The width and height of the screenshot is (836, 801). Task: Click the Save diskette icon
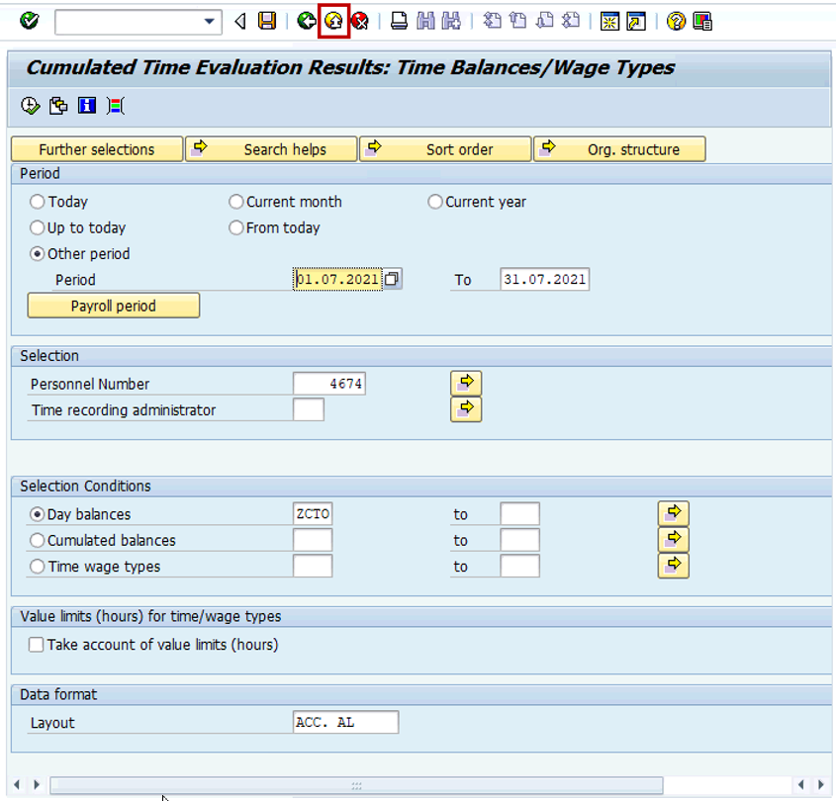pyautogui.click(x=266, y=21)
